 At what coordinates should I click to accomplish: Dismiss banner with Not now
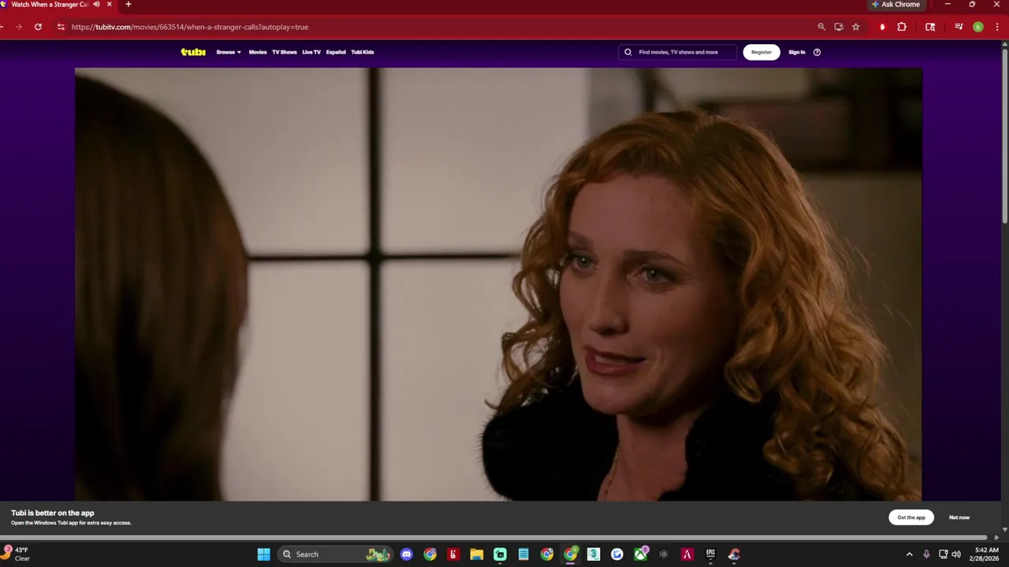coord(959,517)
